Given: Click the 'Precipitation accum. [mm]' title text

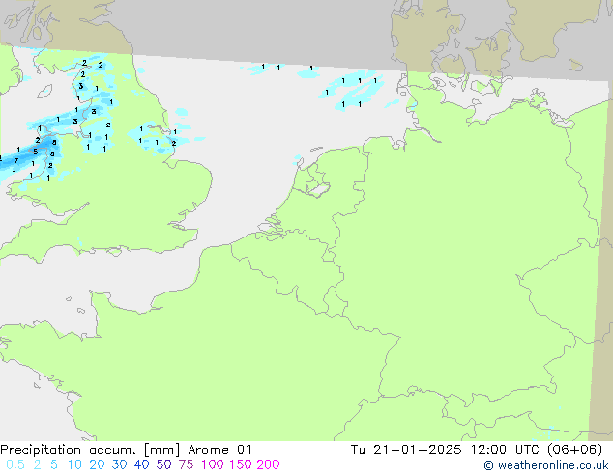Looking at the screenshot, I should tap(90, 450).
